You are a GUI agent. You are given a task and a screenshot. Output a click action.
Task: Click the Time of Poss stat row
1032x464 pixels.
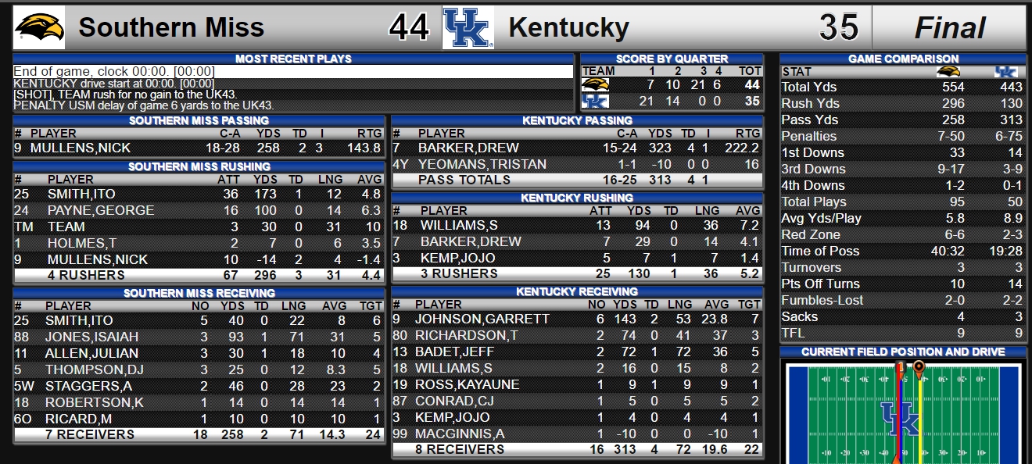tap(903, 251)
